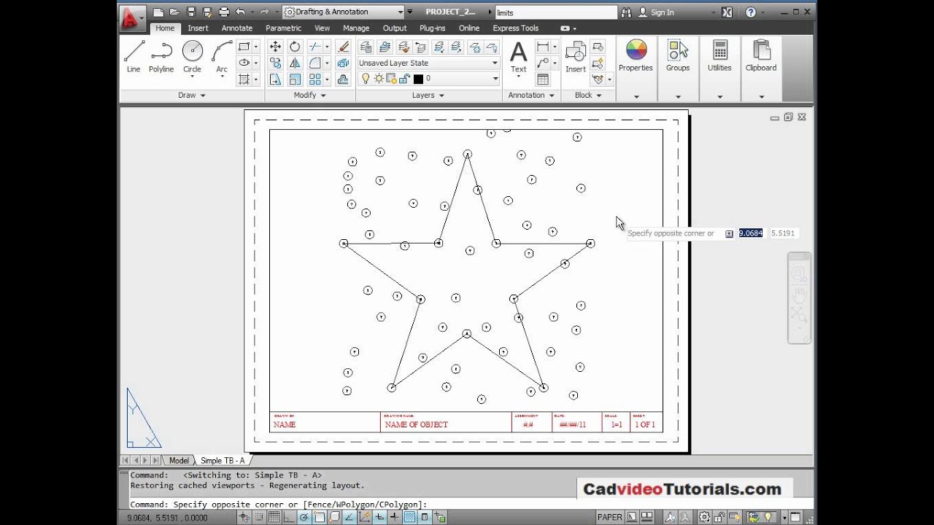Switch to the Model tab
Viewport: 934px width, 525px height.
point(179,461)
